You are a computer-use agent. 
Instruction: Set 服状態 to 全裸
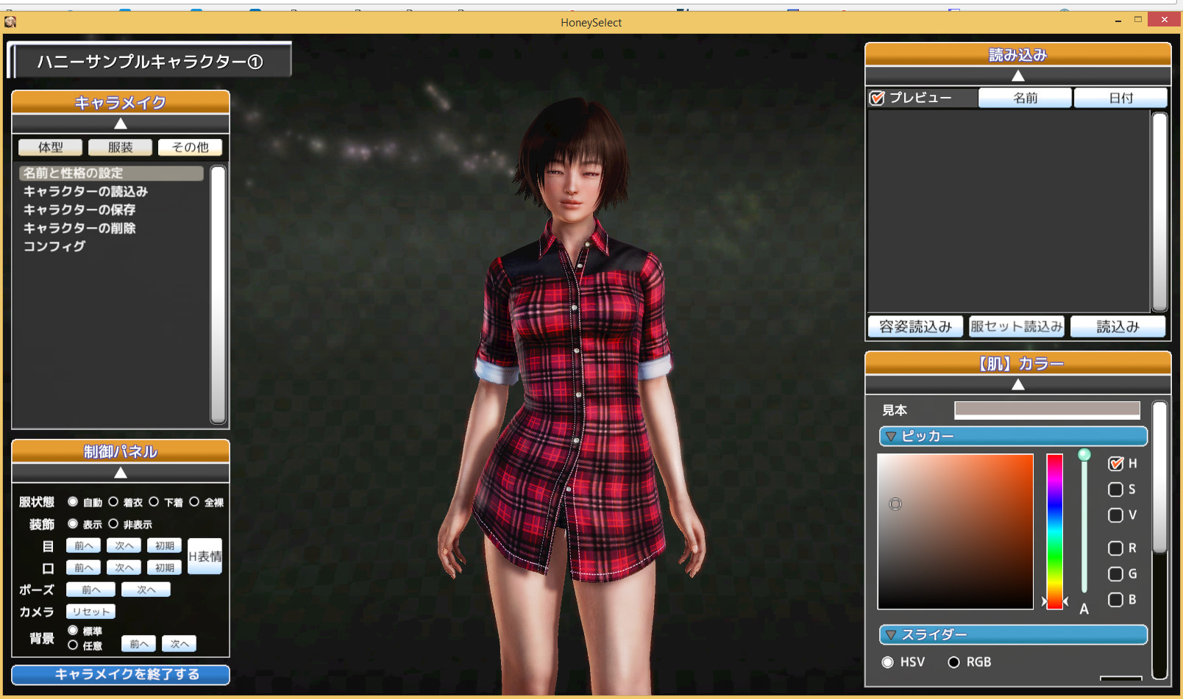pyautogui.click(x=194, y=502)
